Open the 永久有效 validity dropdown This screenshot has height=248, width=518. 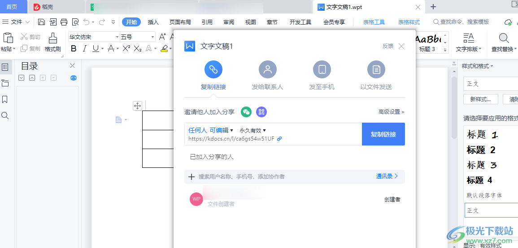pos(253,131)
